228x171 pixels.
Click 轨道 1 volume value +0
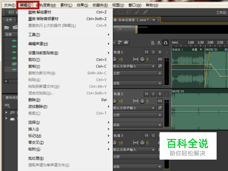pos(121,59)
